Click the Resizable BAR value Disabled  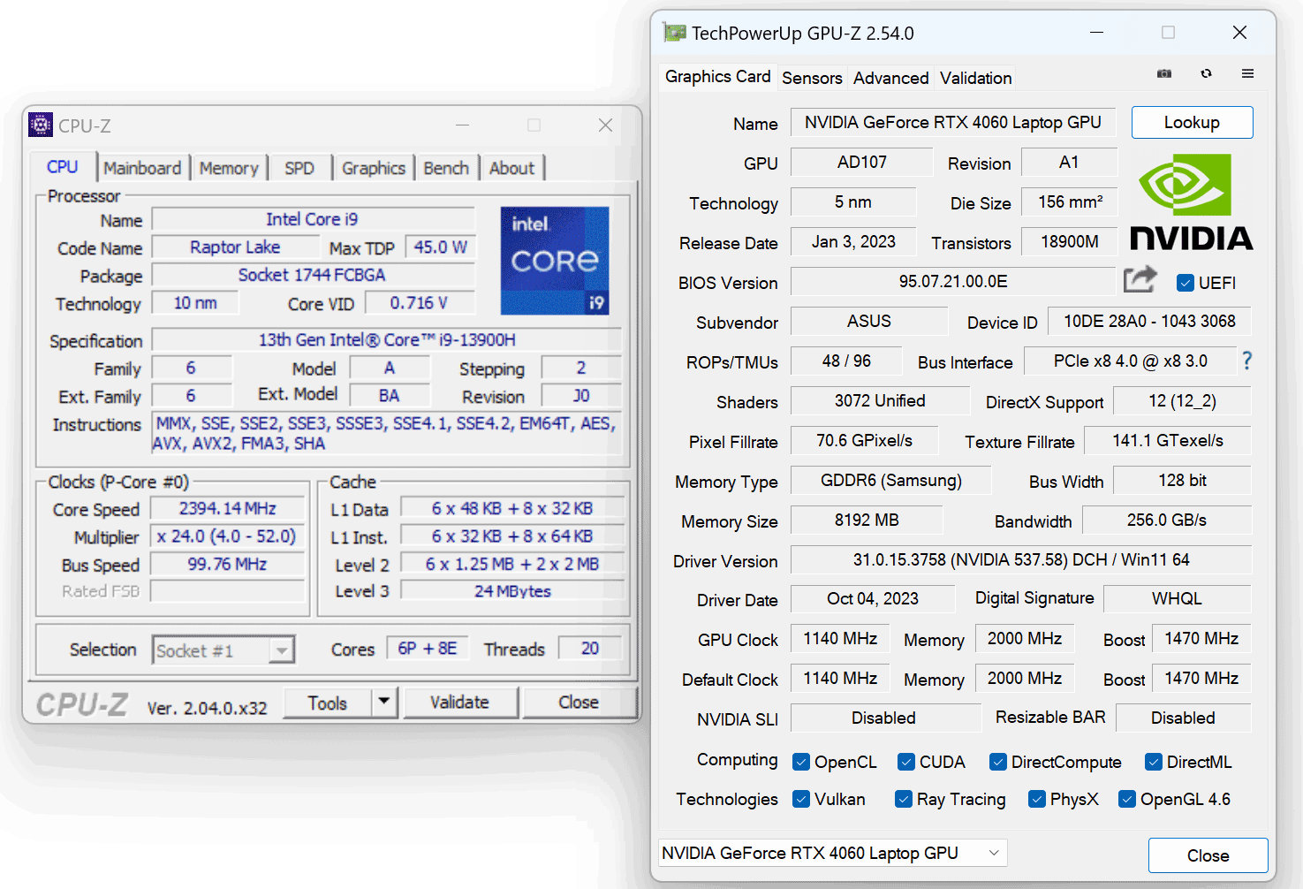(x=1184, y=718)
